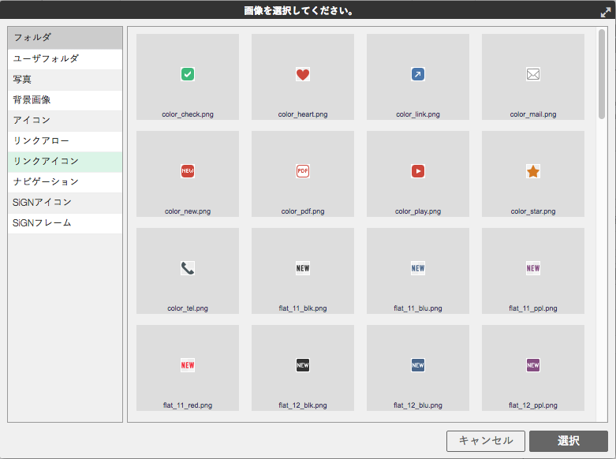Open the 写真 folder

[x=65, y=80]
